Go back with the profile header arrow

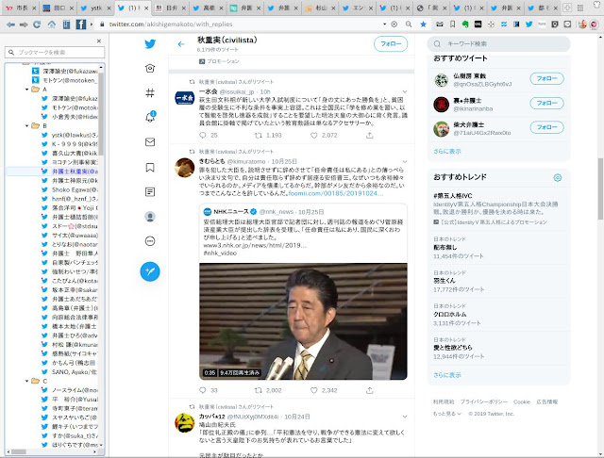(181, 44)
